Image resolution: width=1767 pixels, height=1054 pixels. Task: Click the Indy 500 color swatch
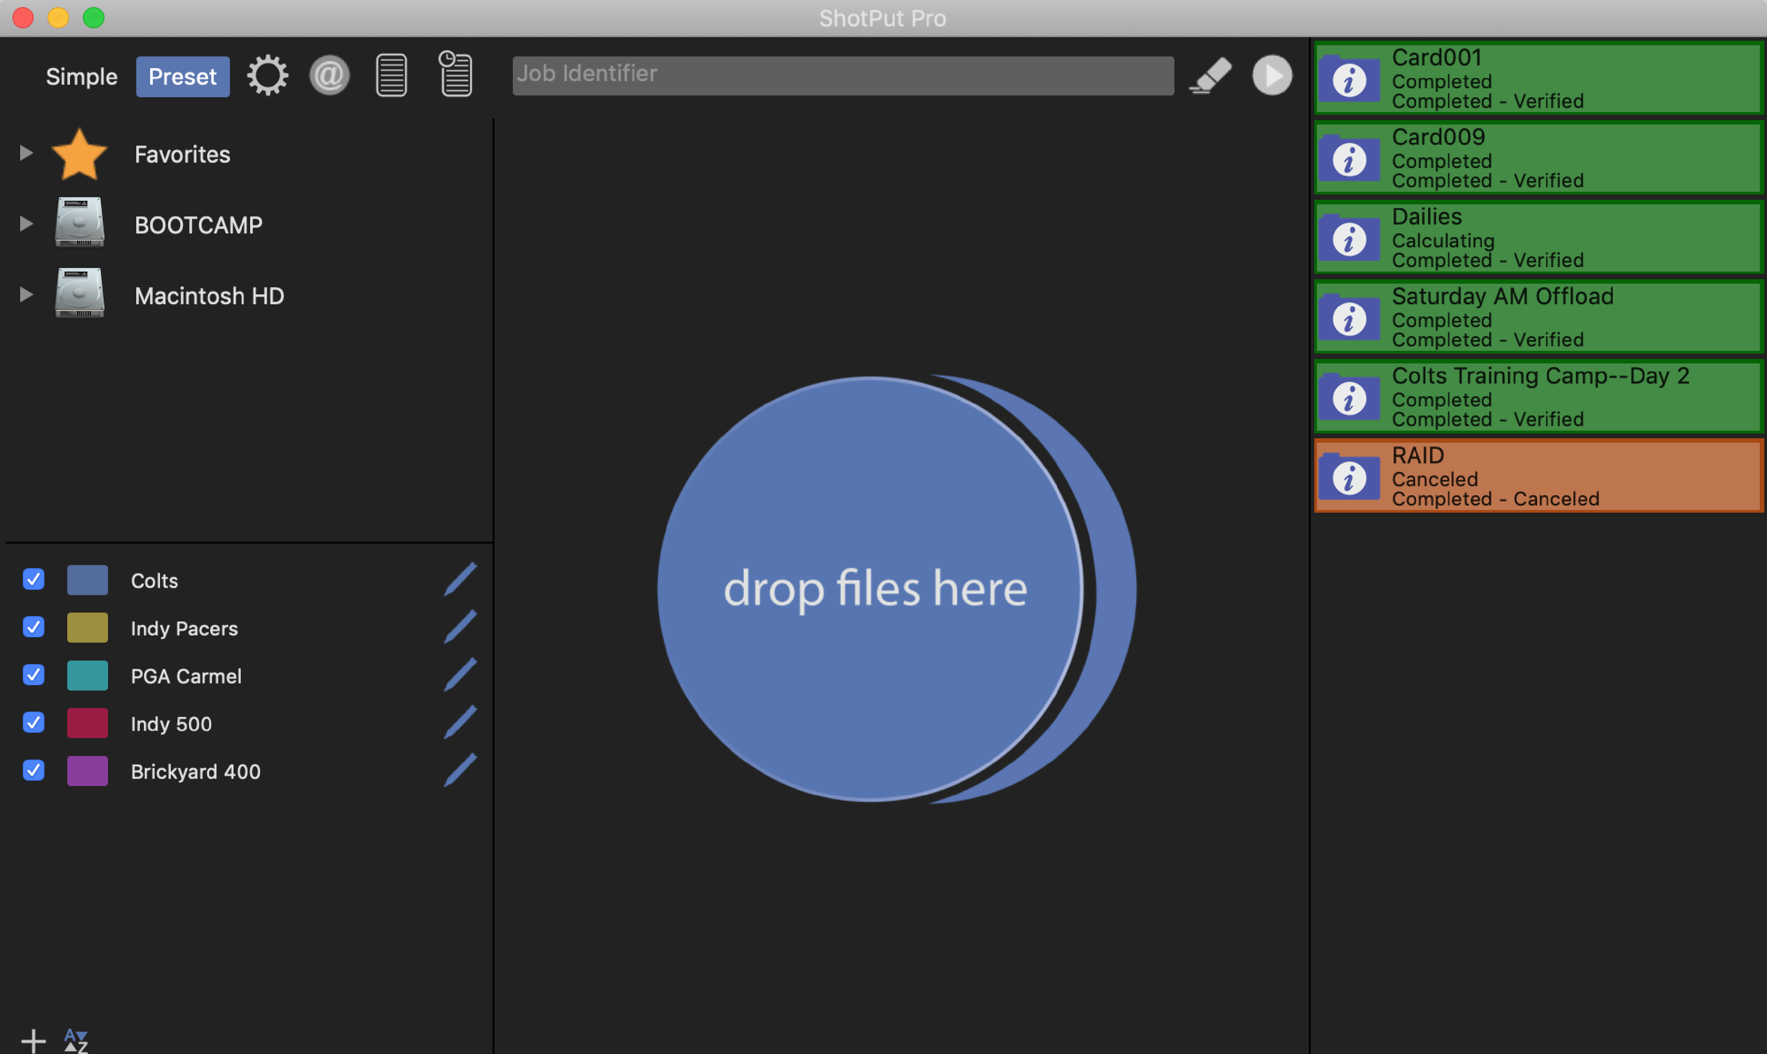click(x=87, y=723)
